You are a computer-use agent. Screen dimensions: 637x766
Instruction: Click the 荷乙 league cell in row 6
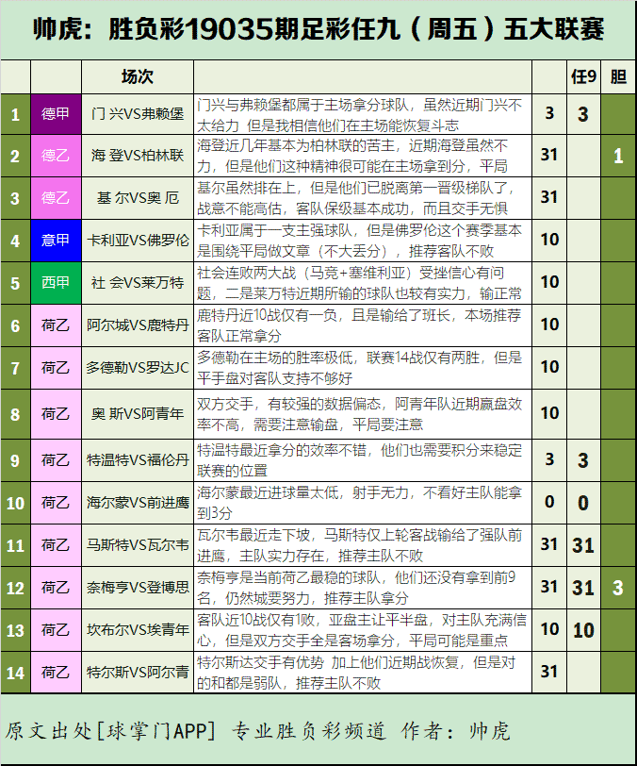56,325
